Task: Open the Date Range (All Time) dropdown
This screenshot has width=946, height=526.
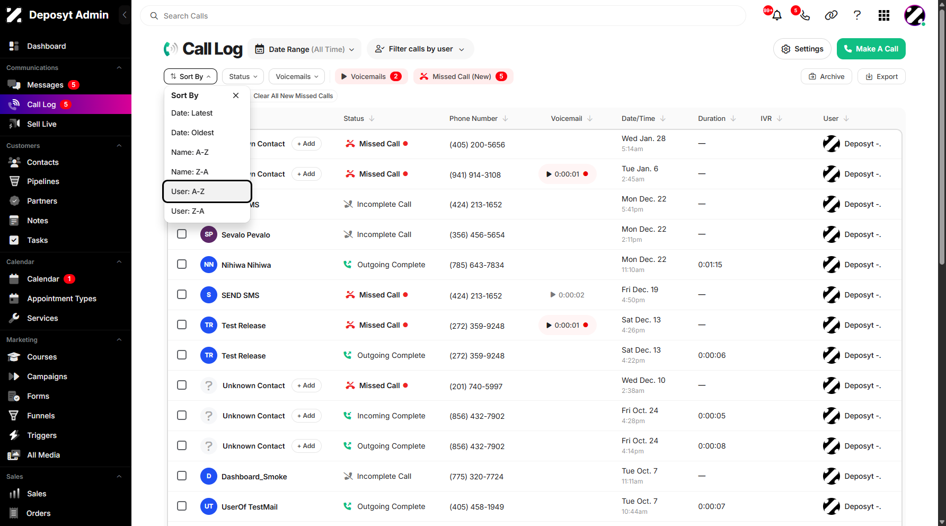Action: pyautogui.click(x=305, y=49)
